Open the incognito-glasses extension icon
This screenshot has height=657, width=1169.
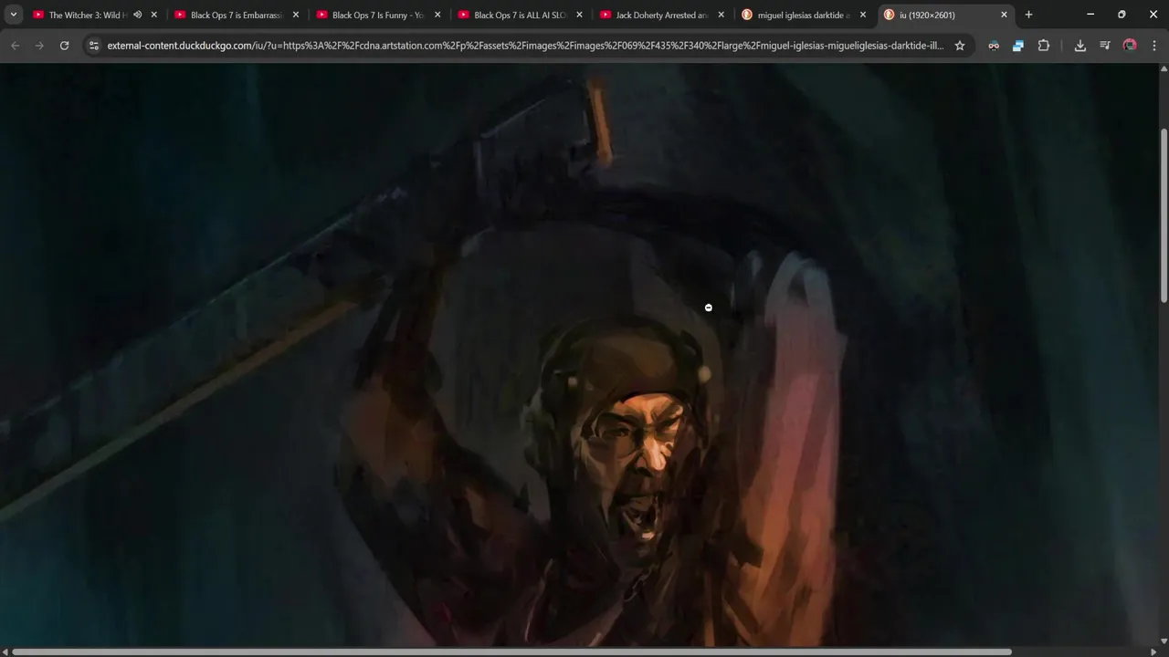pyautogui.click(x=994, y=46)
